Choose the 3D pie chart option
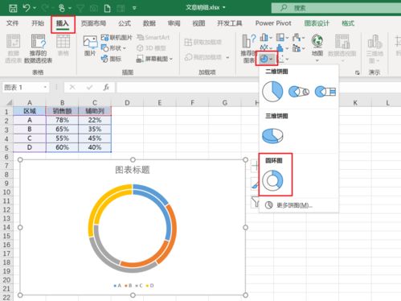Viewport: 401px width, 301px height. tap(272, 136)
